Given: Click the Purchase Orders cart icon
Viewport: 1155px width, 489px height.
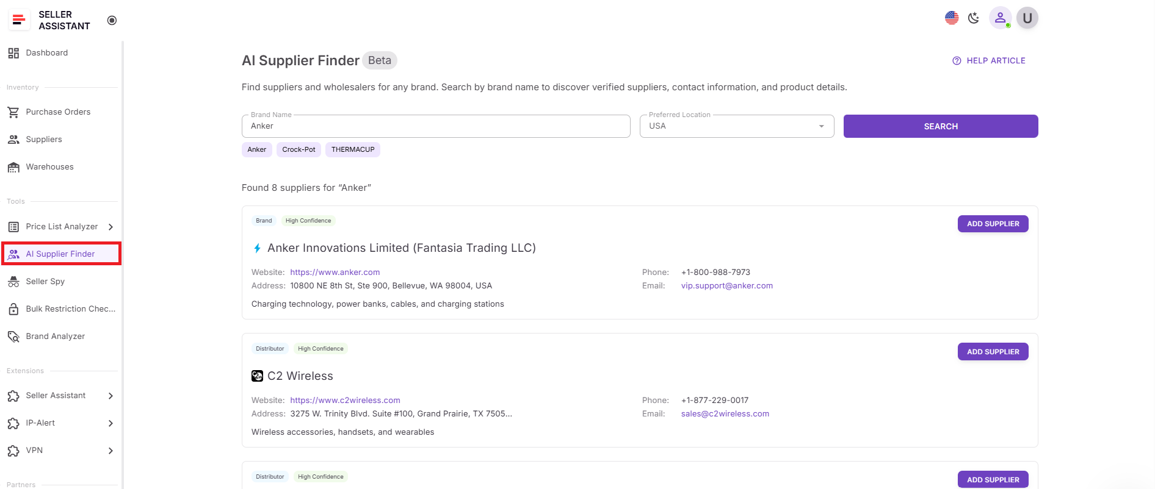Looking at the screenshot, I should [x=13, y=112].
